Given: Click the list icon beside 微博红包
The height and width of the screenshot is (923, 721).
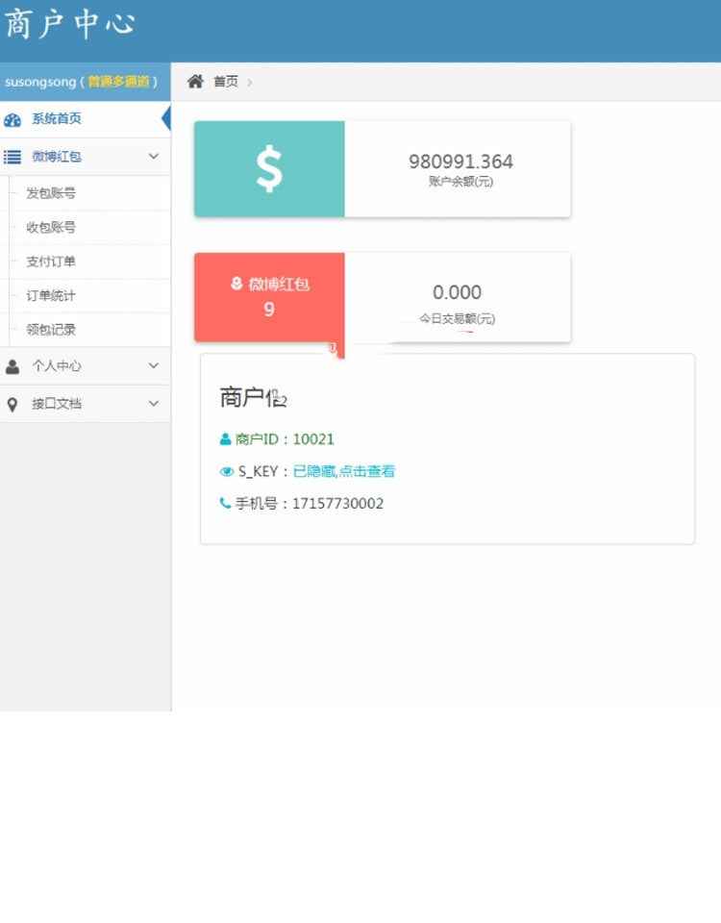Looking at the screenshot, I should (x=12, y=157).
